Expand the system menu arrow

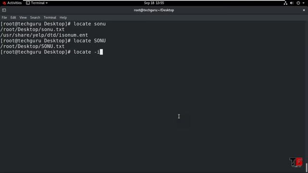304,3
